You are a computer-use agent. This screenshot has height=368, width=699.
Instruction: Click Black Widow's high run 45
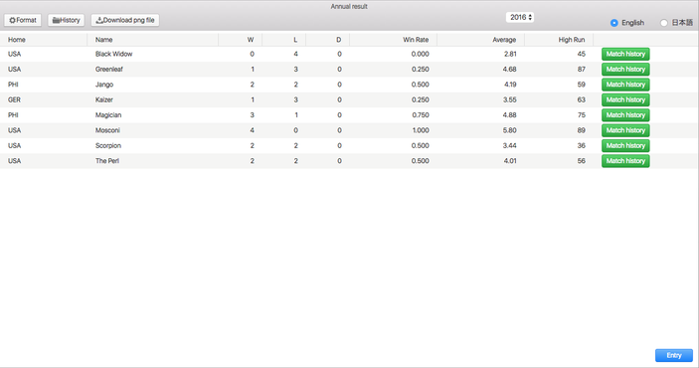[x=581, y=54]
